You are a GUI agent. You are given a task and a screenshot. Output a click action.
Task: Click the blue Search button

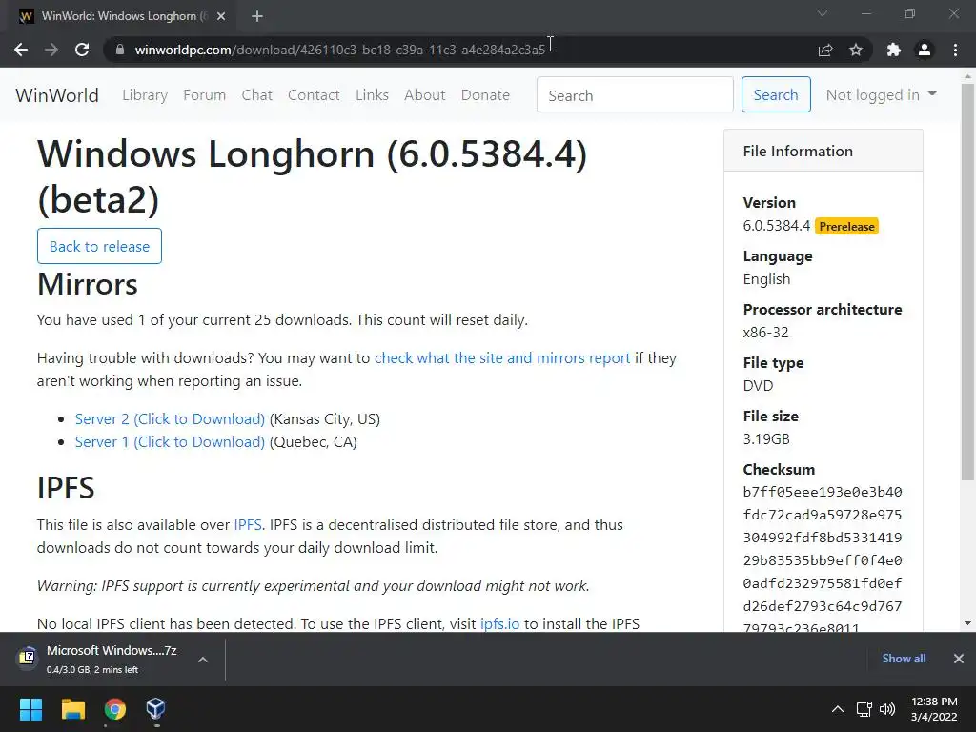[776, 94]
